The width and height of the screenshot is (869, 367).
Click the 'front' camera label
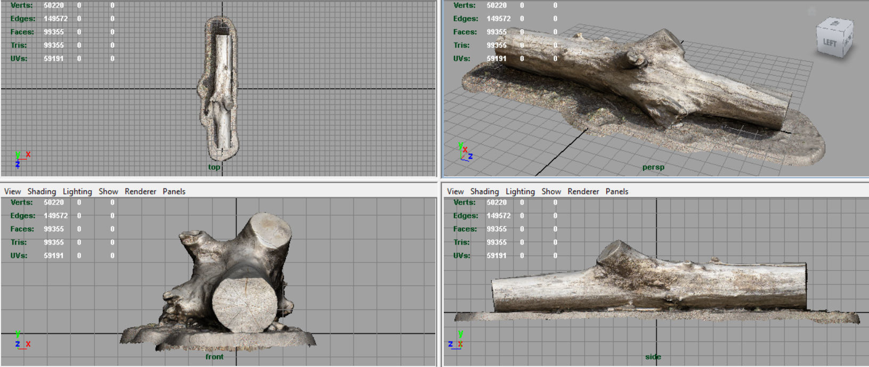click(215, 357)
